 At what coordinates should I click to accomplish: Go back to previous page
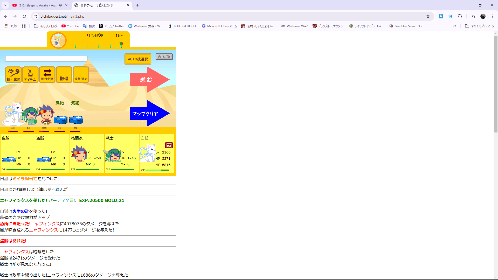click(x=6, y=16)
